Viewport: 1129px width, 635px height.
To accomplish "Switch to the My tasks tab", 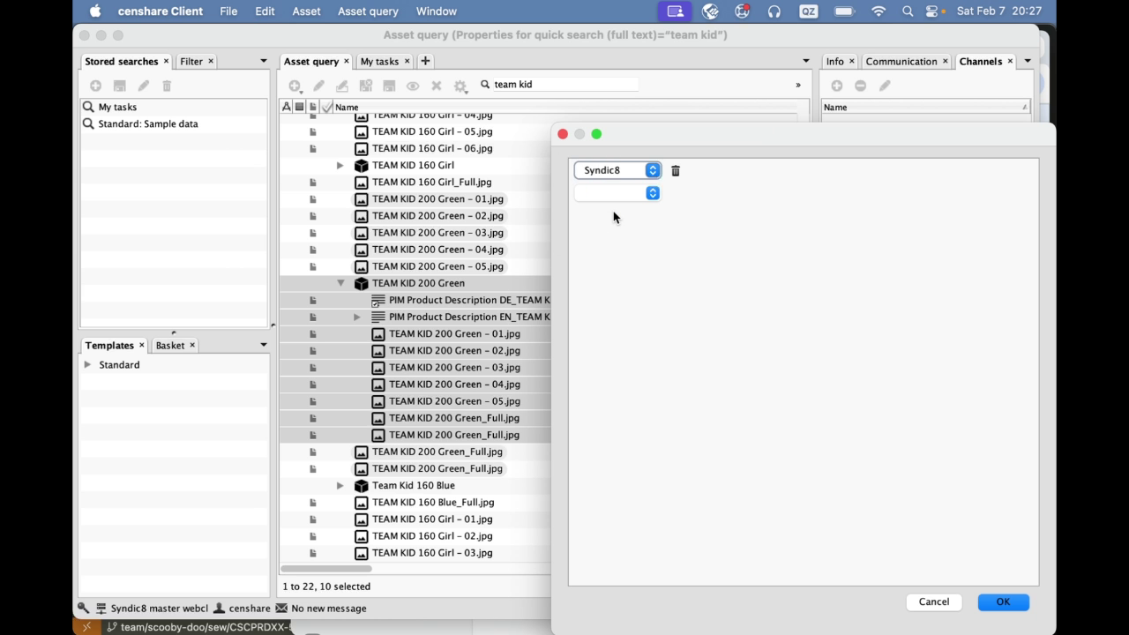I will point(379,62).
